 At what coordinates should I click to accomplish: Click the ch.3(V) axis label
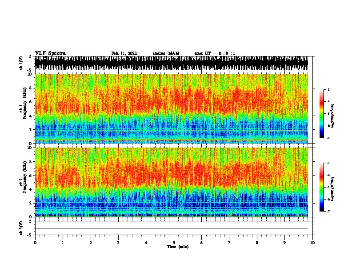(x=21, y=228)
